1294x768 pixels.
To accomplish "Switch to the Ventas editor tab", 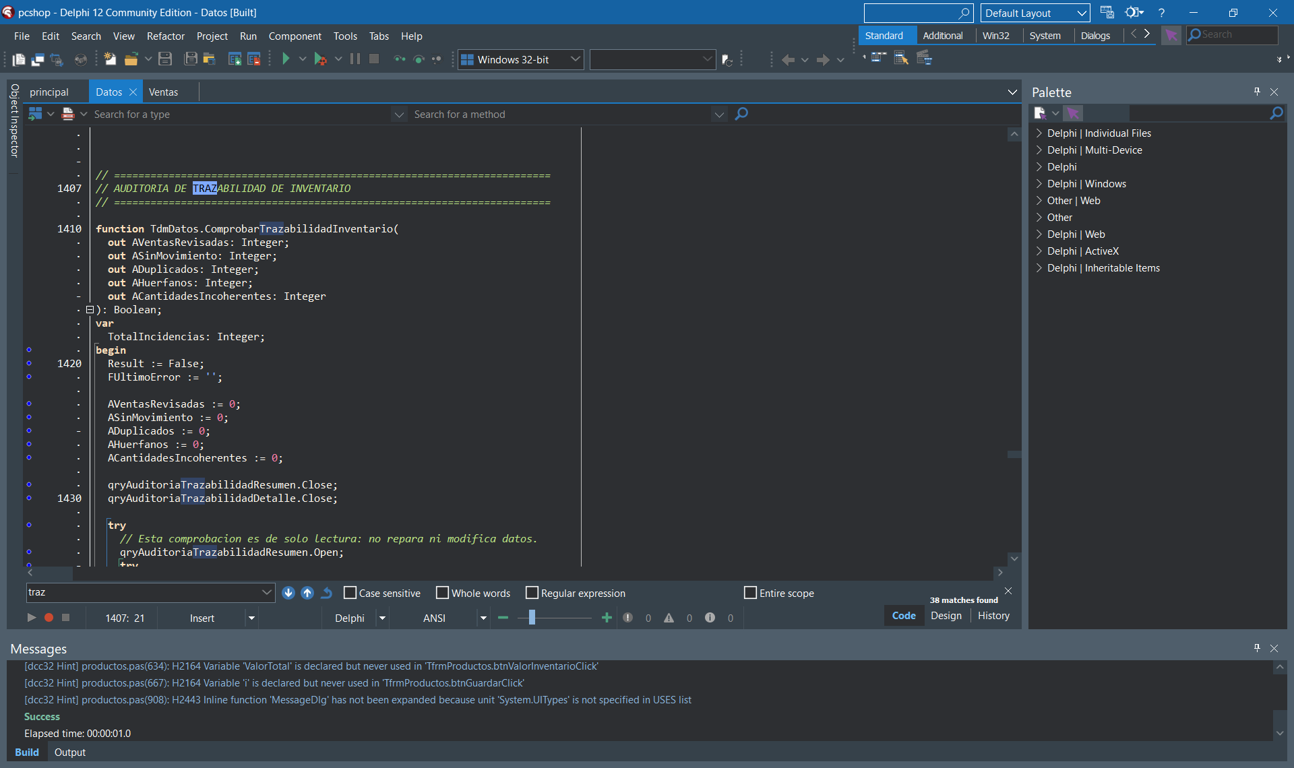I will pos(163,92).
